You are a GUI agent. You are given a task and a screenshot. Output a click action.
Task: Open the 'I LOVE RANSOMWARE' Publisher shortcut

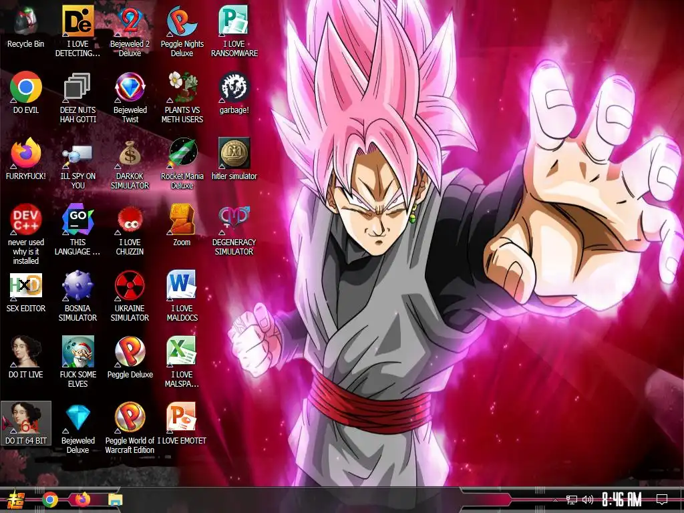point(234,31)
